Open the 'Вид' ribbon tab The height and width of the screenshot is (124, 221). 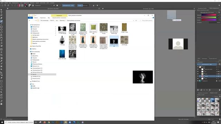click(x=49, y=18)
